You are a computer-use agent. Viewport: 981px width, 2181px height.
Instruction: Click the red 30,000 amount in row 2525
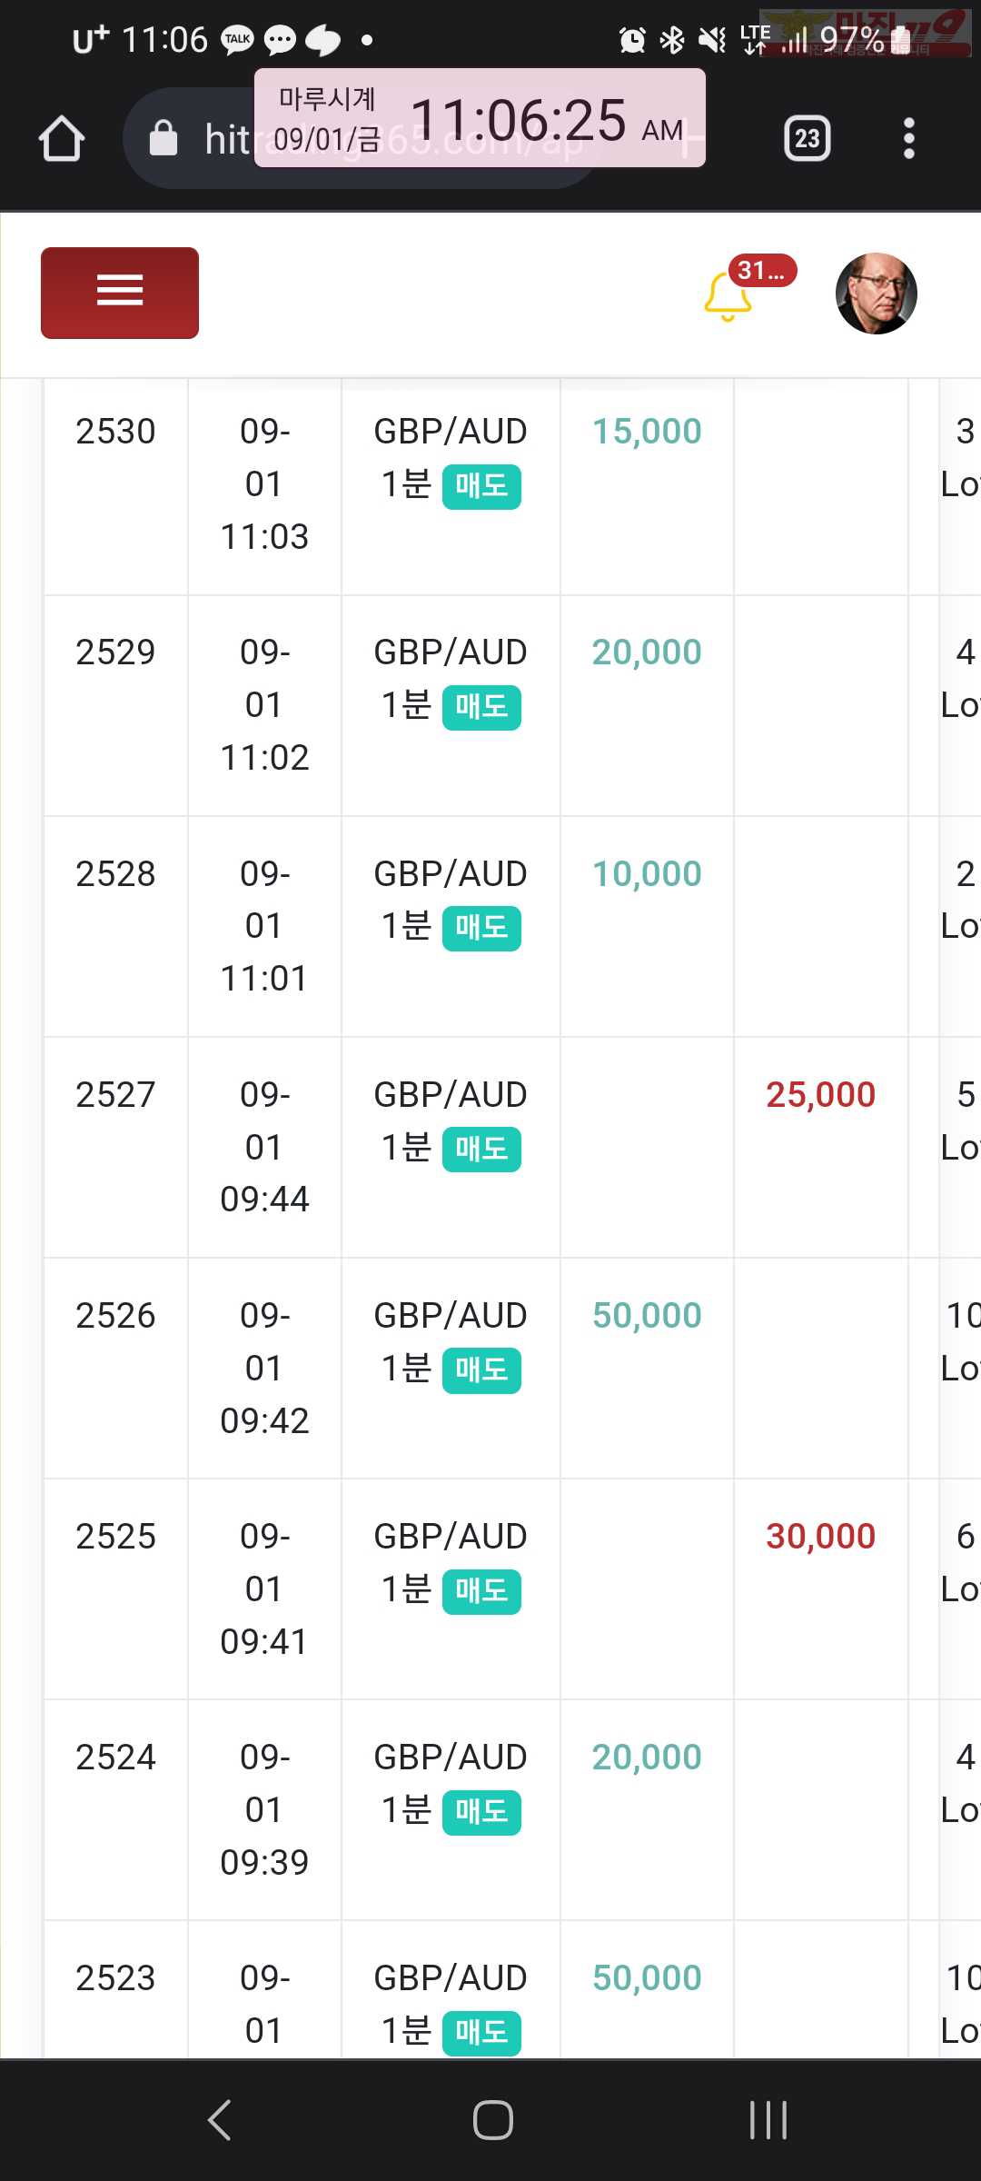coord(820,1537)
